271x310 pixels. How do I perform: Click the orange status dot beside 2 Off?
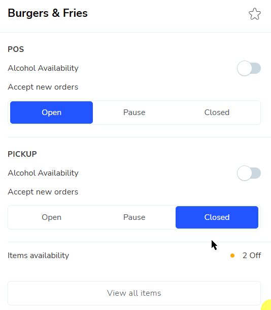tap(232, 256)
